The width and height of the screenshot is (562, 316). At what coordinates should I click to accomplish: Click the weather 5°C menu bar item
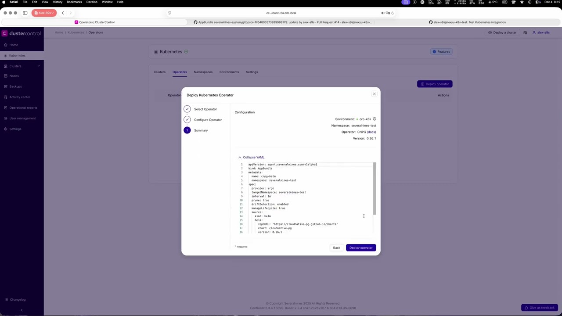pyautogui.click(x=494, y=2)
